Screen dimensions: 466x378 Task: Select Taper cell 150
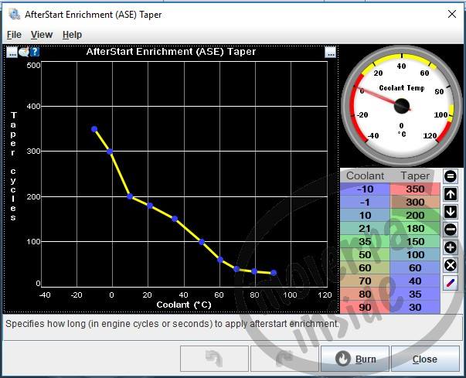coord(415,241)
